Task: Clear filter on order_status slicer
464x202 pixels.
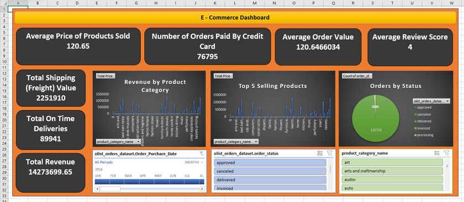Action: [330, 153]
